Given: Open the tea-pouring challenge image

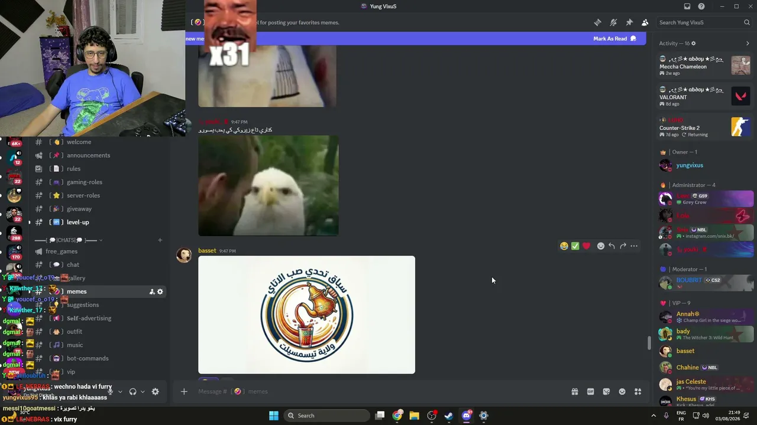Looking at the screenshot, I should 306,315.
